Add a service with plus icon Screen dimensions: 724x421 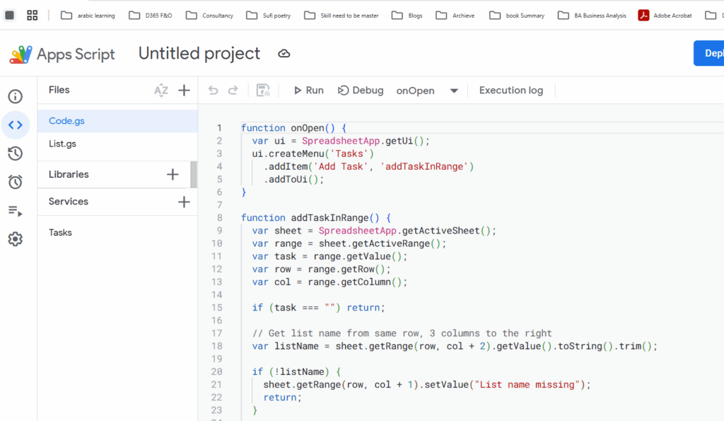pyautogui.click(x=184, y=202)
